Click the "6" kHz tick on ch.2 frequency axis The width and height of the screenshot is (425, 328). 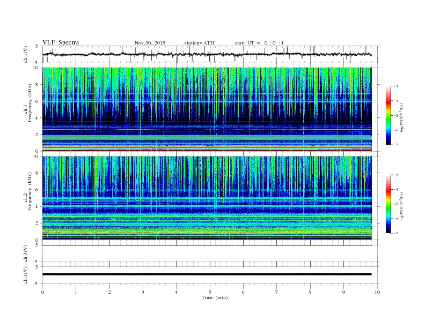(x=37, y=190)
